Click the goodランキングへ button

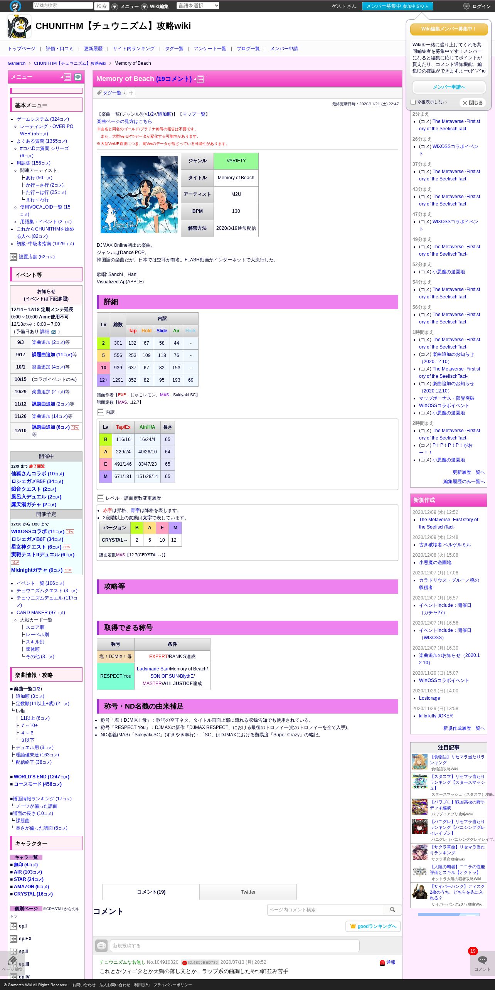(x=373, y=926)
